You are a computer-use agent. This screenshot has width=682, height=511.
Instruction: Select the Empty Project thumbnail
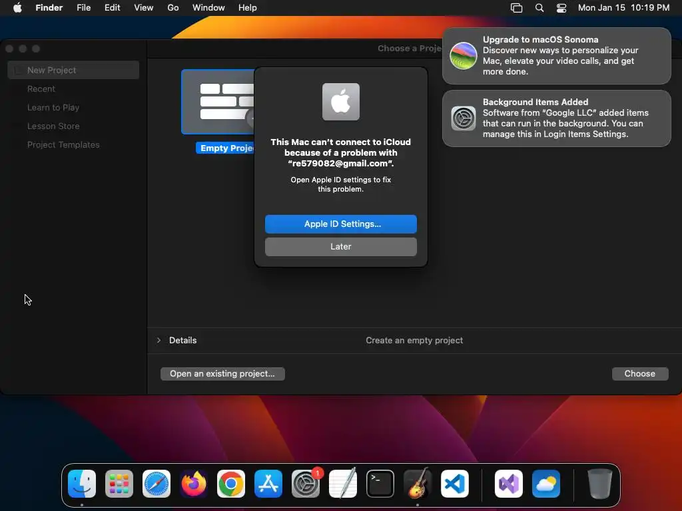coord(218,102)
